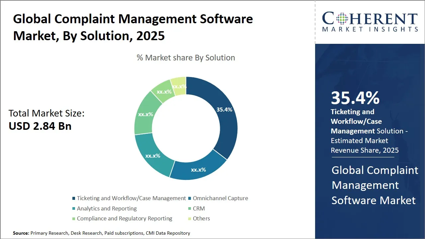Click the Global Complaint Management Software Market sidebar text
This screenshot has height=239, width=425.
[375, 185]
